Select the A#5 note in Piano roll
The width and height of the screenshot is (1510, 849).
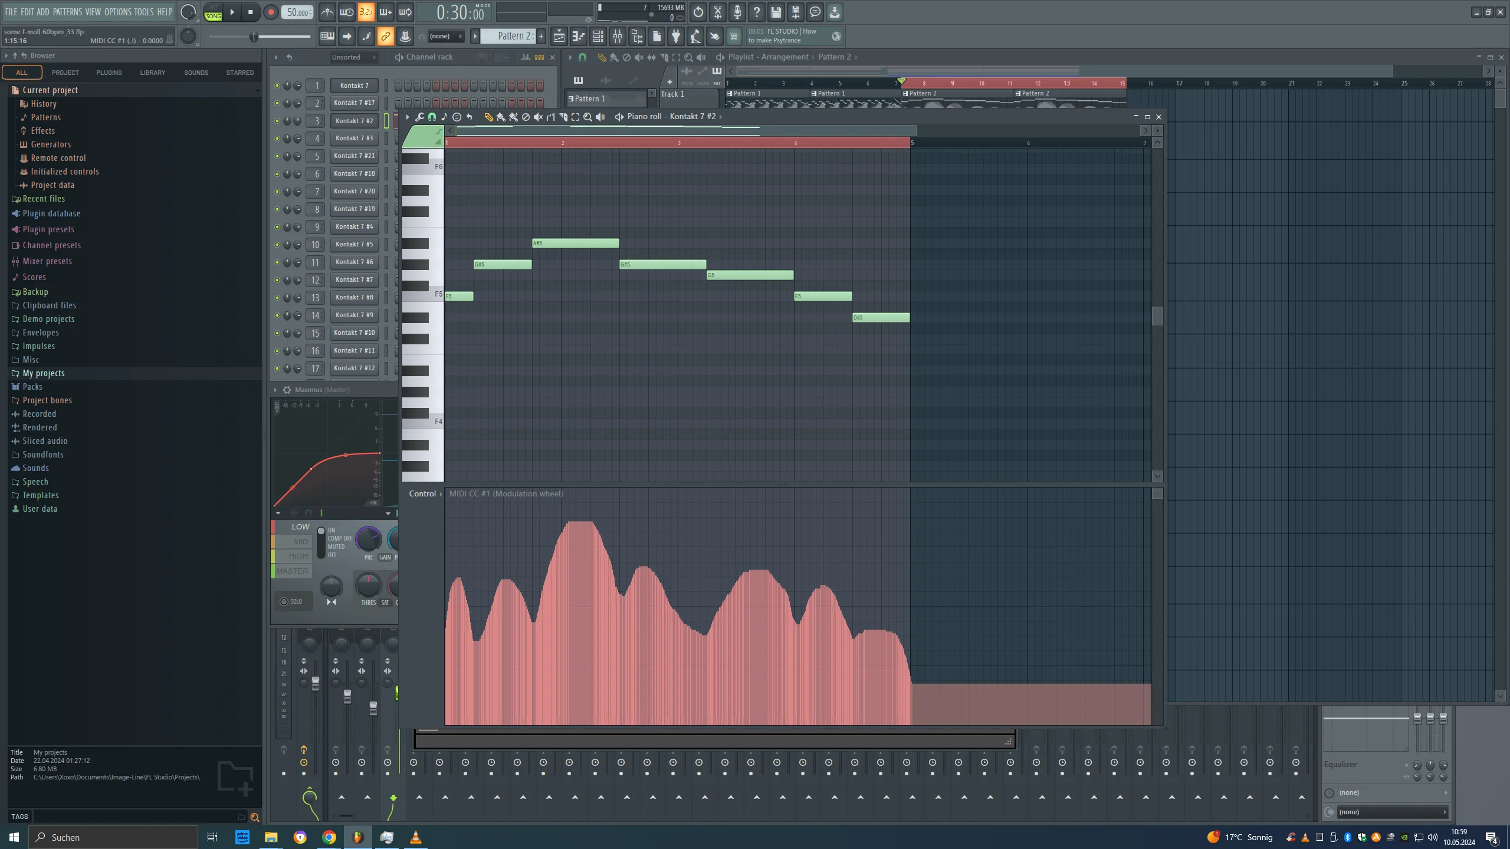coord(575,243)
